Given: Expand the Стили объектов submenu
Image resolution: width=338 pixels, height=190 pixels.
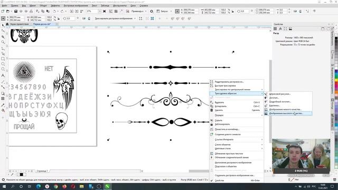Looking at the screenshot, I should [x=237, y=145].
